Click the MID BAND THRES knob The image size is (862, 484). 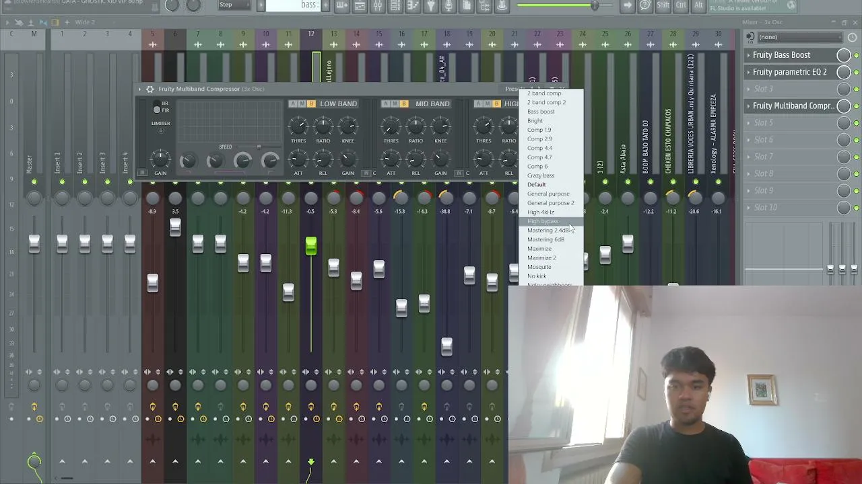pos(391,126)
